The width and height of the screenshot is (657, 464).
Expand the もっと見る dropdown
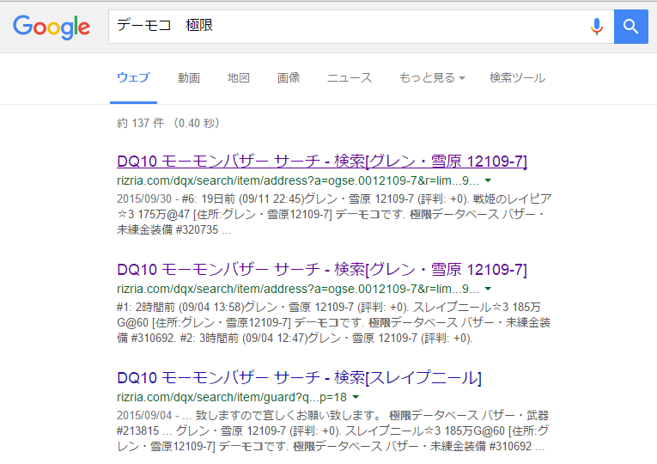pos(432,78)
